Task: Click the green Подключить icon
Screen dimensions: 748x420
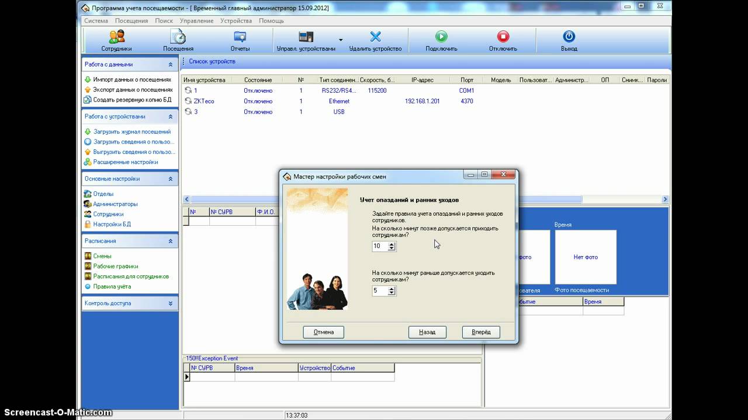Action: pos(441,37)
